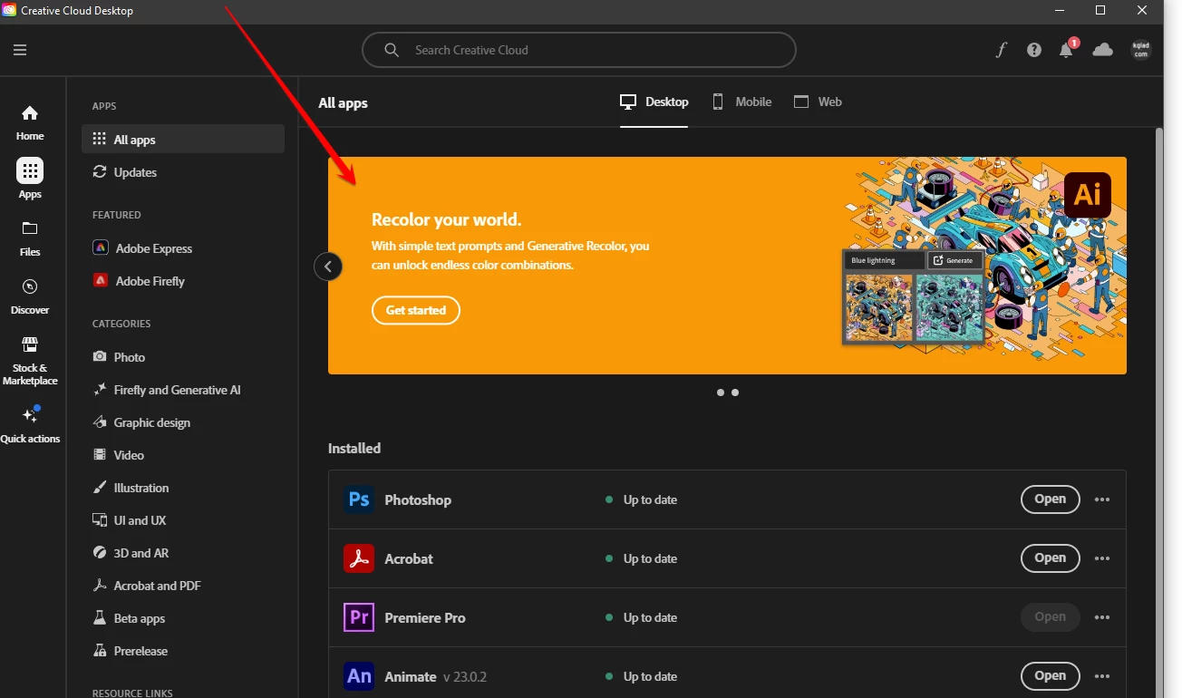Switch to the Desktop tab
Screen dimensions: 1182x698
pyautogui.click(x=654, y=102)
